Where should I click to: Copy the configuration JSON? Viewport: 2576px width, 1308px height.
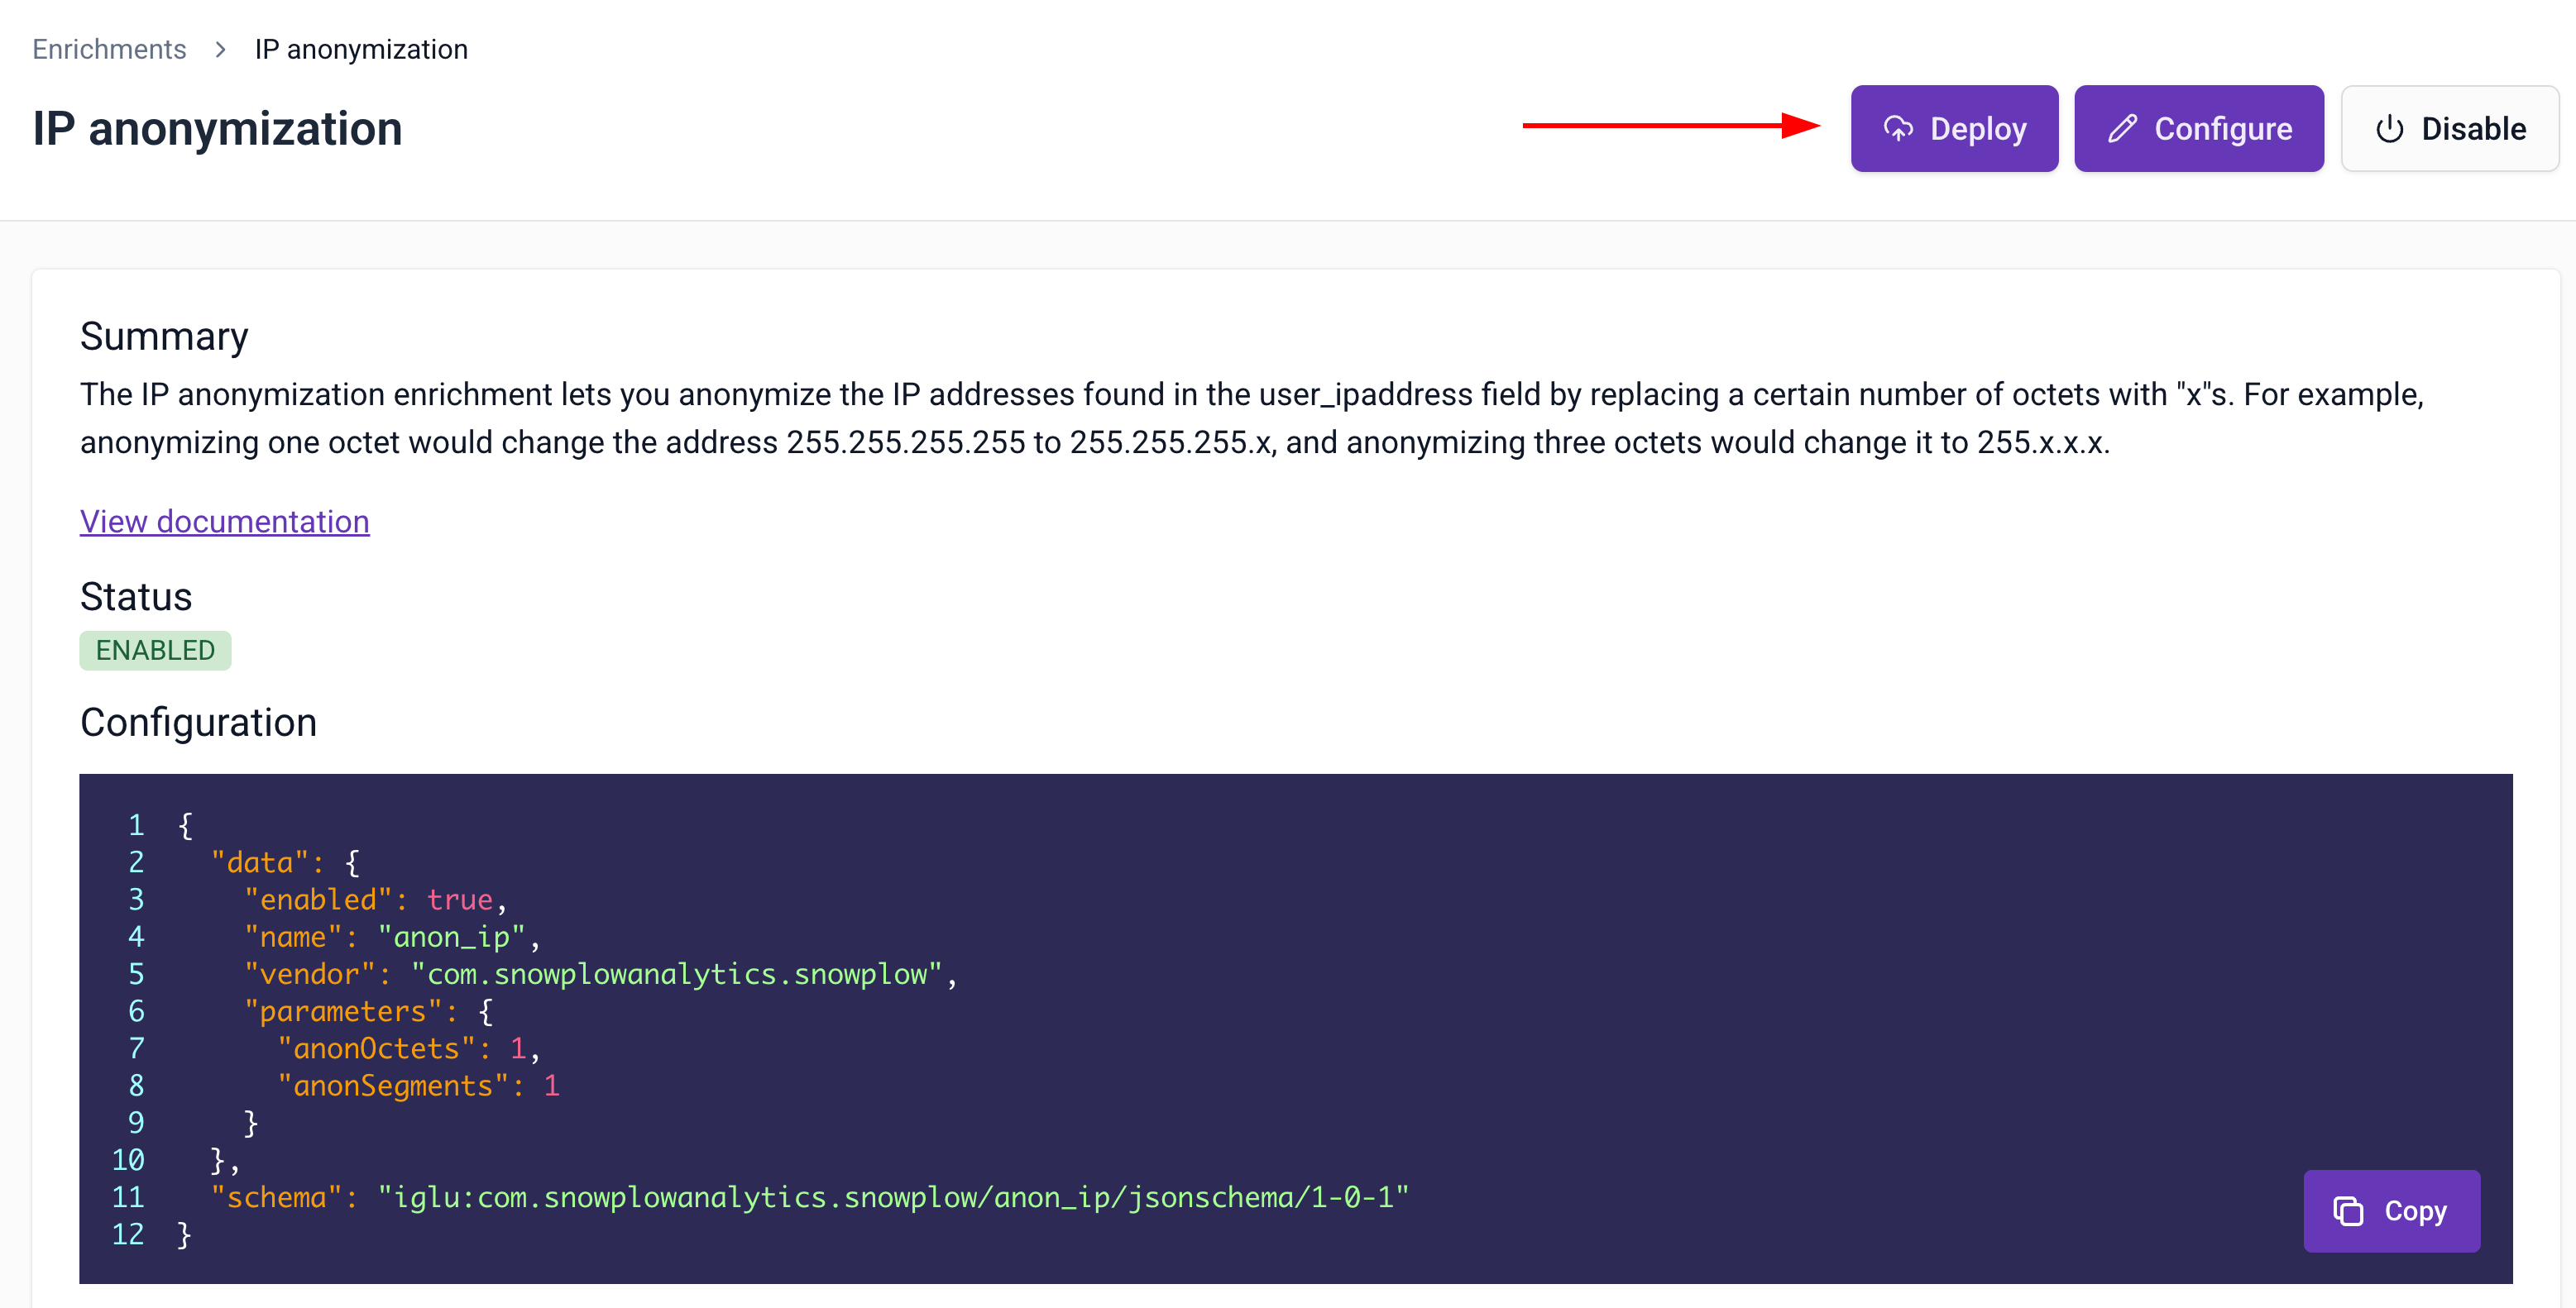coord(2391,1211)
